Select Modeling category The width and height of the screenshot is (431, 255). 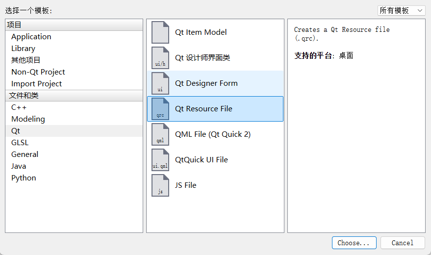point(74,119)
